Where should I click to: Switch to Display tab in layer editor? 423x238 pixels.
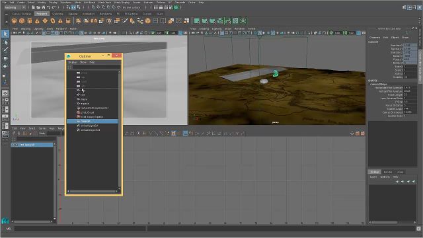pyautogui.click(x=375, y=172)
